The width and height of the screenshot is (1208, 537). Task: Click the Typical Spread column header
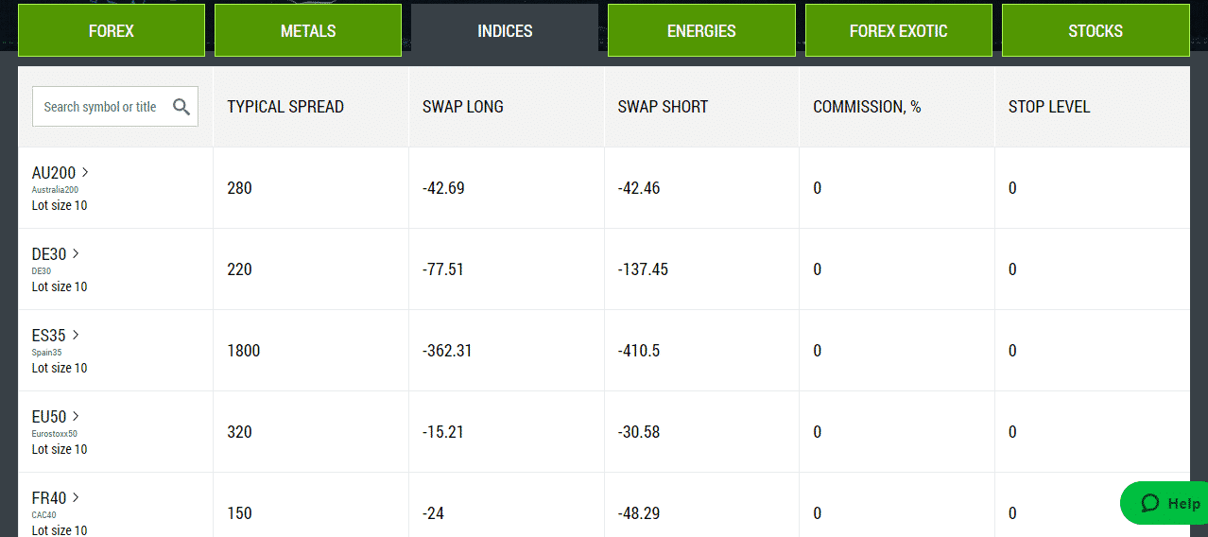(x=285, y=107)
